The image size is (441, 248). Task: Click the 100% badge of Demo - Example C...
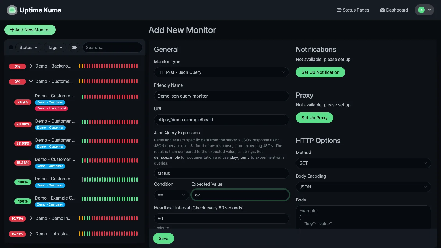point(23,201)
